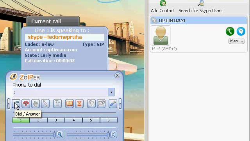Select line 1 in Zoiper
Viewport: 250px width, 141px height.
click(21, 120)
